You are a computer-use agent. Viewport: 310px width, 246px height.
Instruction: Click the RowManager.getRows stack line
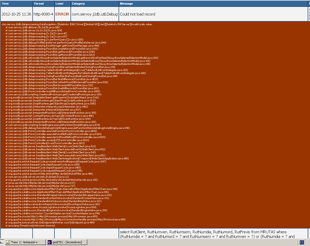(x=52, y=45)
